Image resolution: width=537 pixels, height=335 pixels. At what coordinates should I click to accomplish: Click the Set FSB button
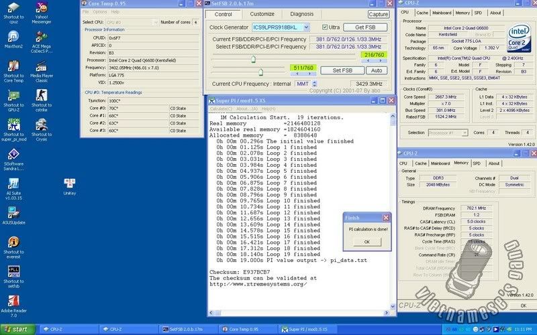point(342,70)
